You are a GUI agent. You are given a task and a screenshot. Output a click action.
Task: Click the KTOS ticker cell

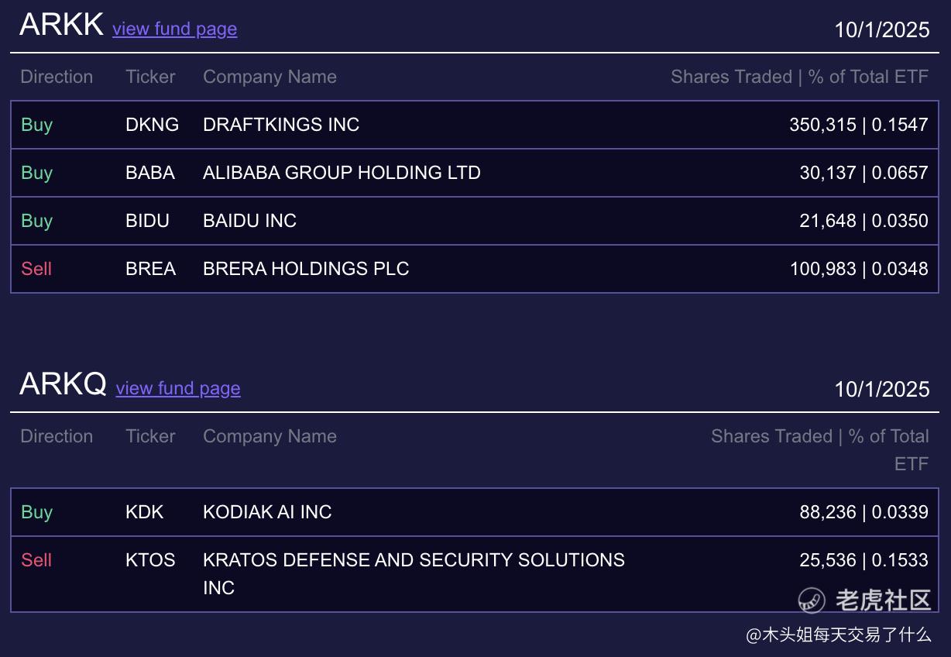150,560
